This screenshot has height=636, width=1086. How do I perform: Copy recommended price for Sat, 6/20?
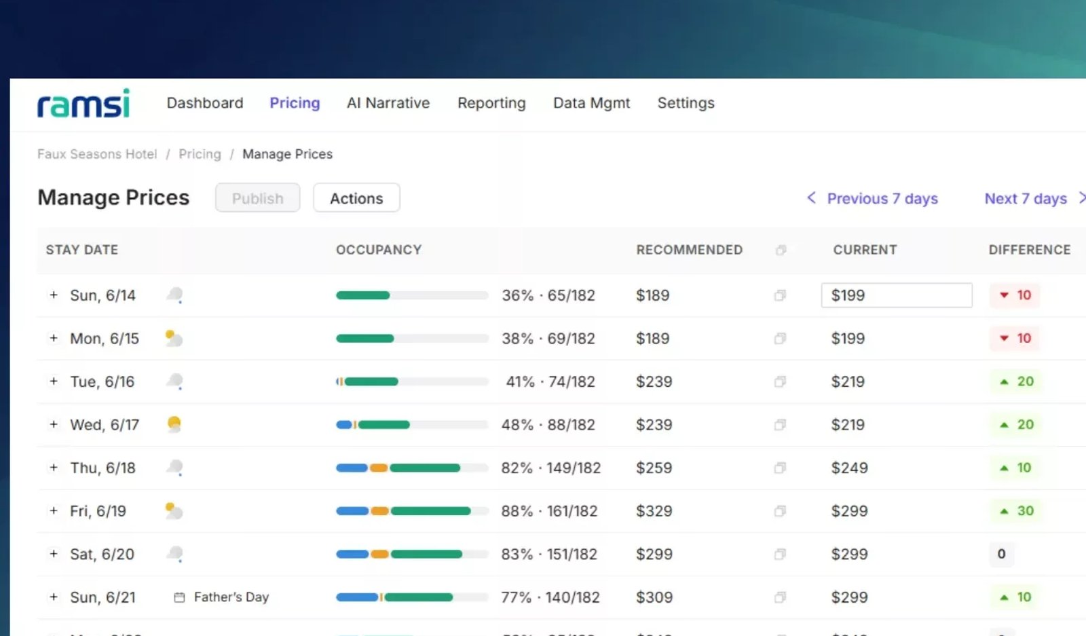pyautogui.click(x=780, y=554)
